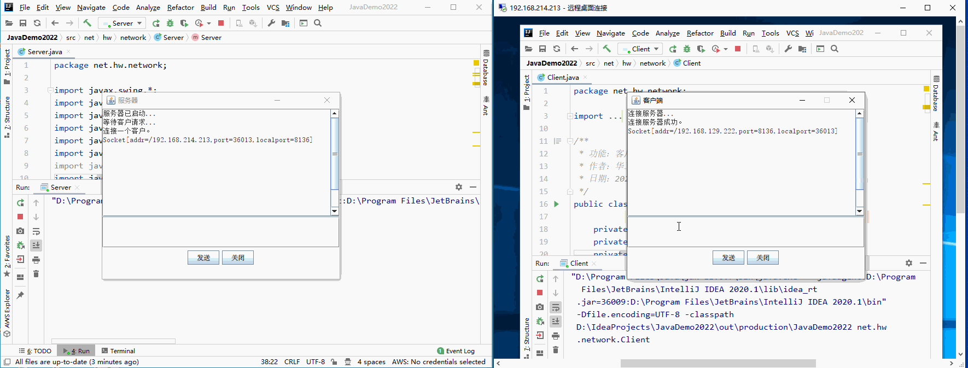This screenshot has height=368, width=968.
Task: Open Run panel settings gear in left IDE
Action: [459, 187]
